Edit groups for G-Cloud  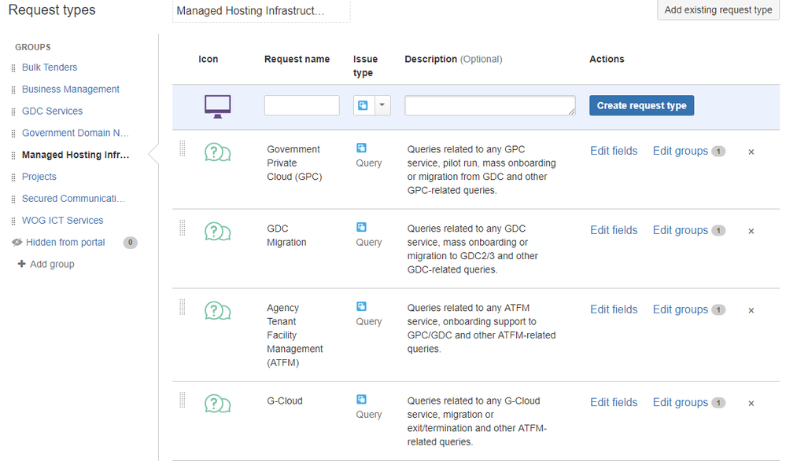click(x=681, y=402)
